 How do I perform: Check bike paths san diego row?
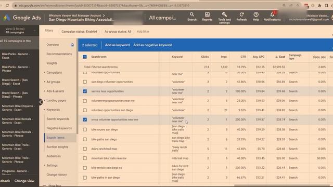(85, 139)
